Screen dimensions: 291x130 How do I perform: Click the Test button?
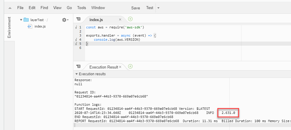[150, 8]
